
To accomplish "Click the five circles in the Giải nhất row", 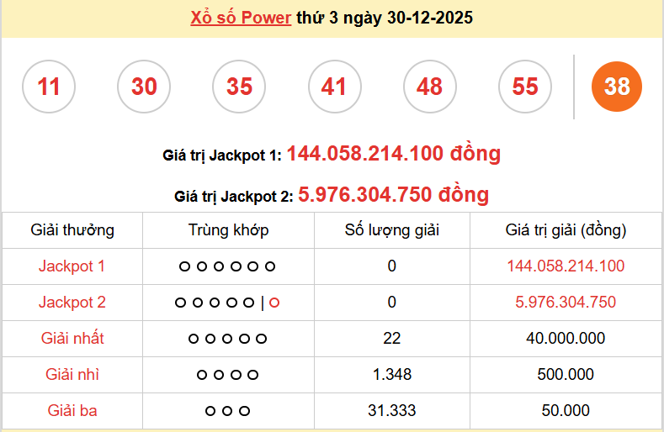I will pyautogui.click(x=227, y=340).
